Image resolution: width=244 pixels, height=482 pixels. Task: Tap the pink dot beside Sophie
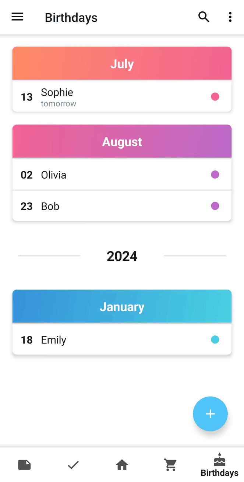point(215,96)
